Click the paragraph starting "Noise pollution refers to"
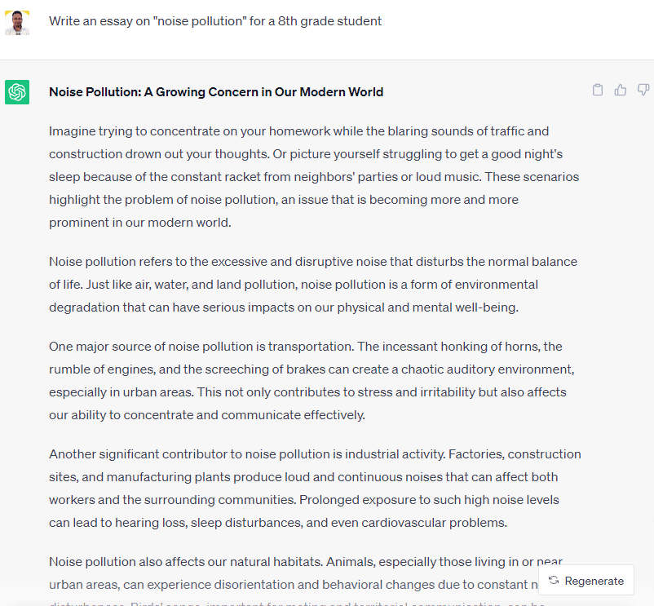This screenshot has width=654, height=606. [x=313, y=285]
